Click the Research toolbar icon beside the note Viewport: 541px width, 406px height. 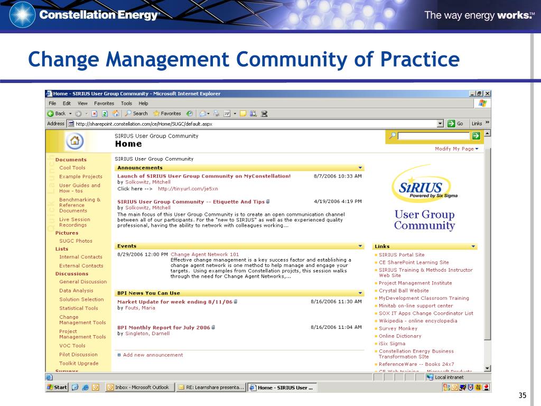[253, 114]
